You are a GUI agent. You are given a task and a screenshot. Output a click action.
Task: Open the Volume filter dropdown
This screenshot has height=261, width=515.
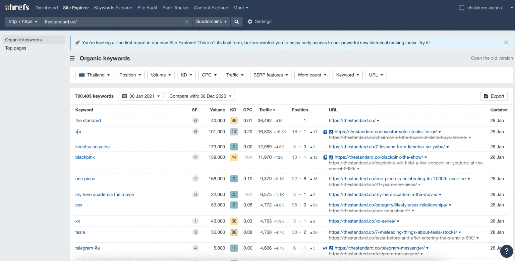pyautogui.click(x=161, y=75)
